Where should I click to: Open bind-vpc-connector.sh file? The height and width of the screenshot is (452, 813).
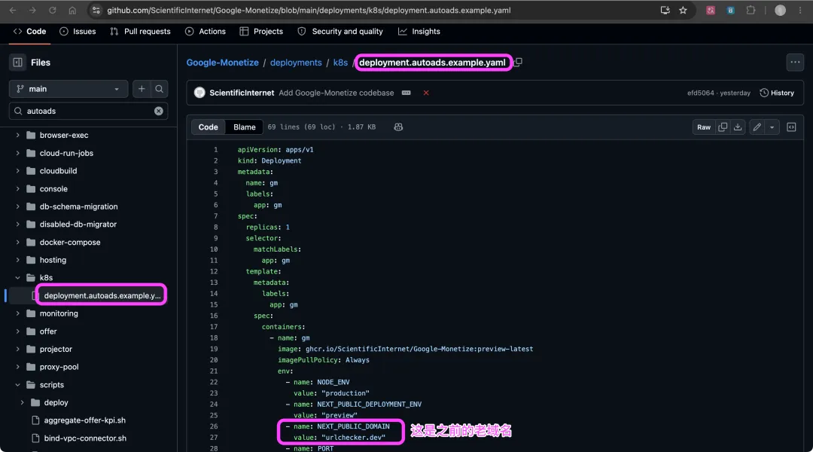85,438
